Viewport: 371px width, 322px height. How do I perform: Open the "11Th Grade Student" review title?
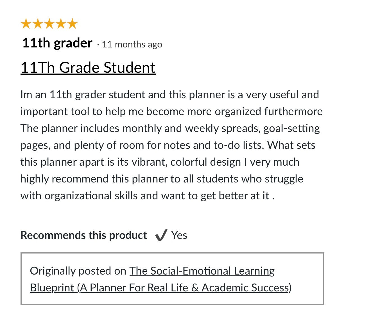click(88, 68)
